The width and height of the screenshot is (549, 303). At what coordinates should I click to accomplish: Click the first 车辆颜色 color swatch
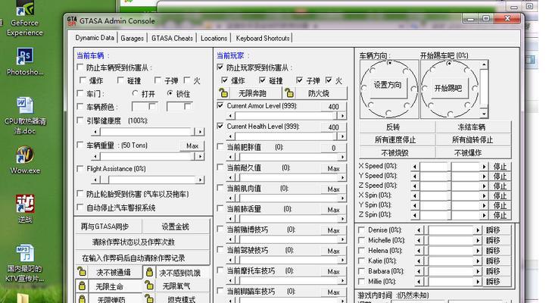coord(144,107)
